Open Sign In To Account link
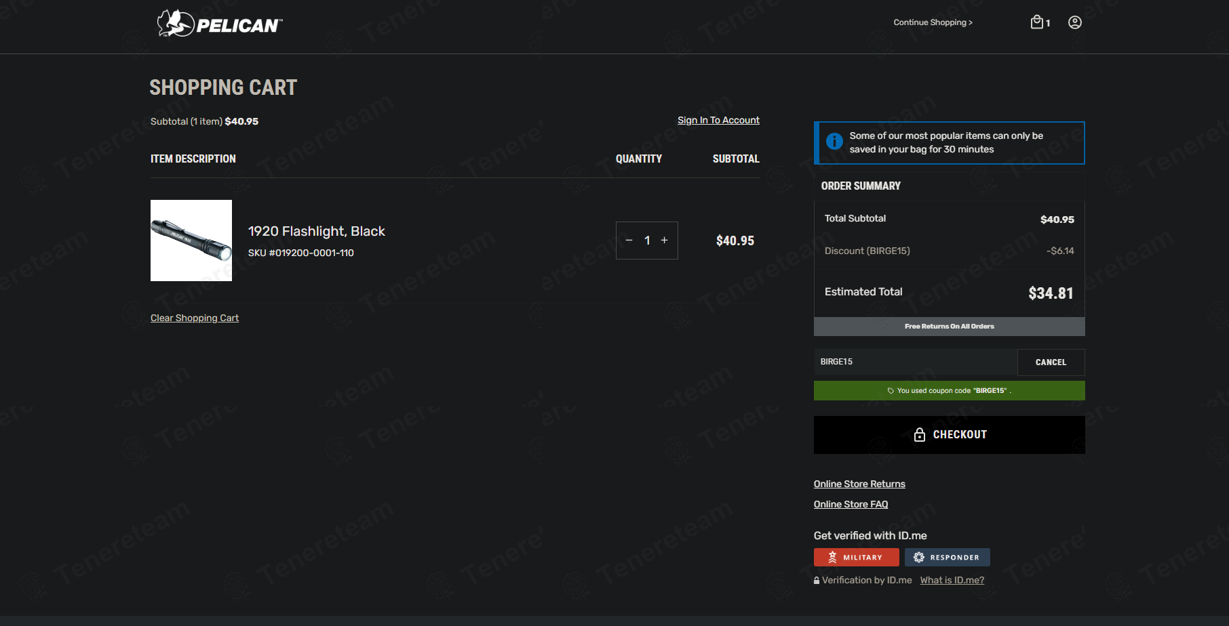The height and width of the screenshot is (626, 1229). pos(718,121)
